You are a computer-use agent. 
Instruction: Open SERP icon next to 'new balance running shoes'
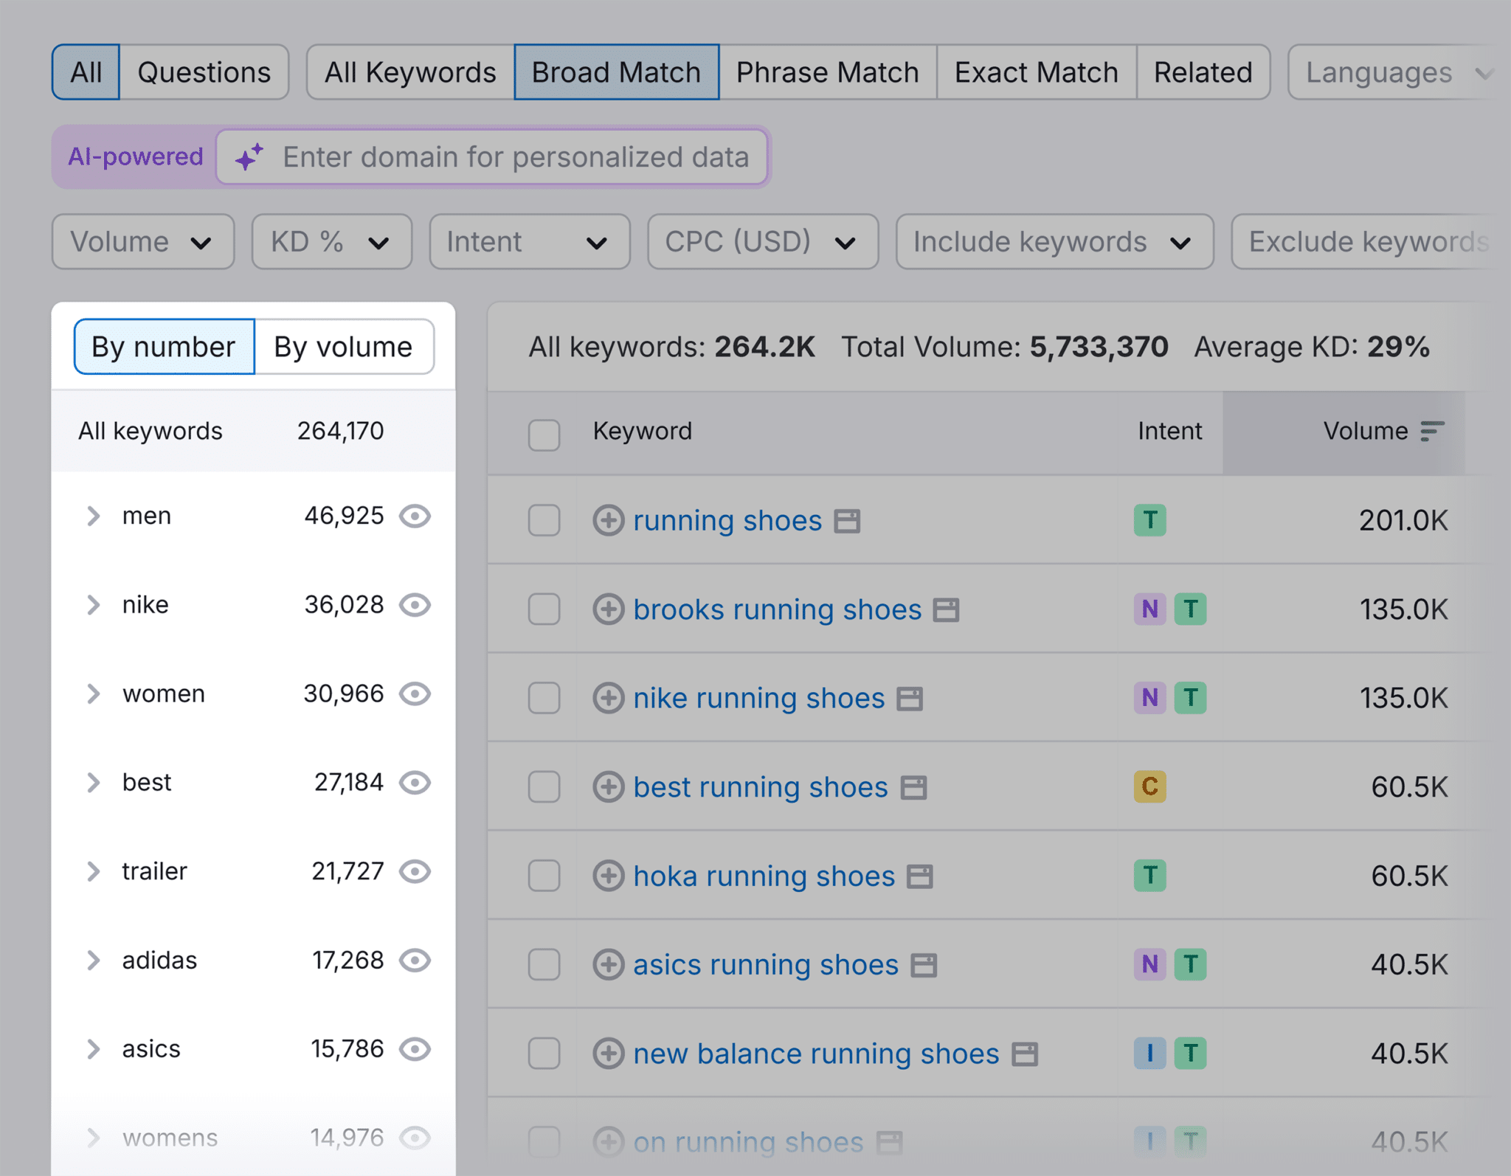tap(1025, 1054)
